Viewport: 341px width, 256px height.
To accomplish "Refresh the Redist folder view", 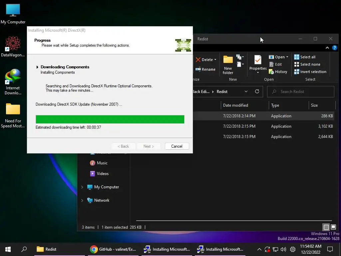I will 257,91.
